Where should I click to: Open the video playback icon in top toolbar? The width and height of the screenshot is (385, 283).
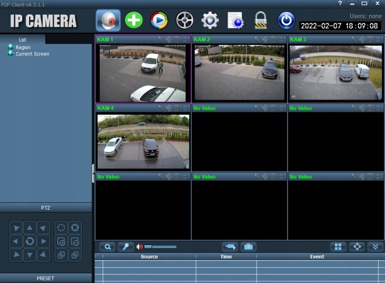(x=159, y=21)
